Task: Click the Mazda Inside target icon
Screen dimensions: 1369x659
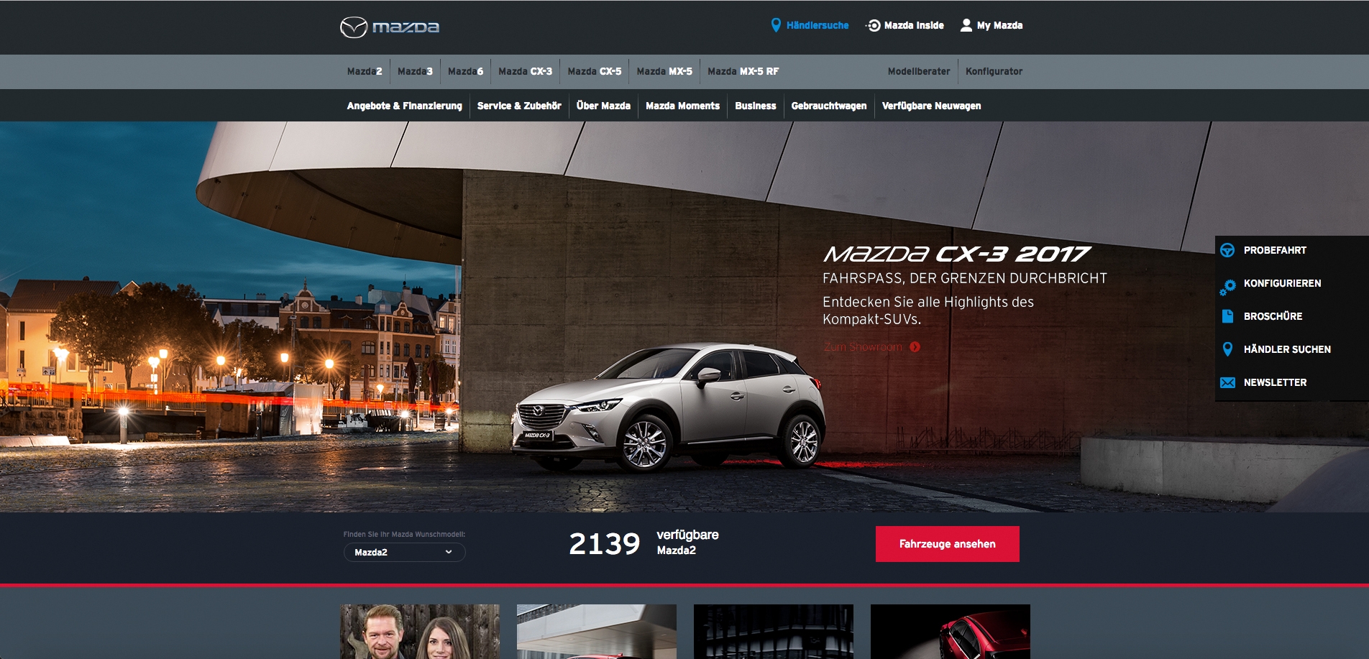Action: 873,25
